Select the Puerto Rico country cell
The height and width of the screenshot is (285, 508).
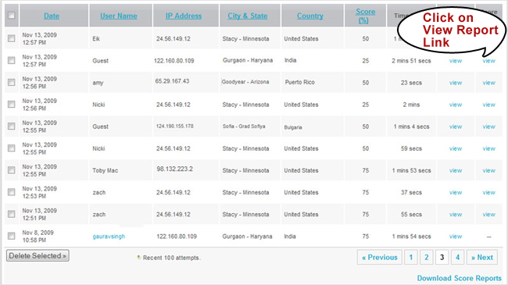point(299,82)
